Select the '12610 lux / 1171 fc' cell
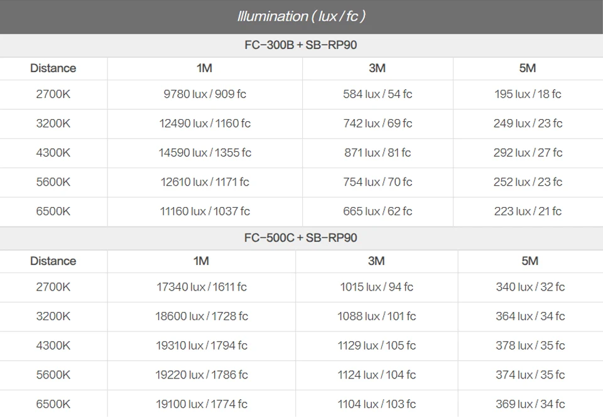The width and height of the screenshot is (603, 418). tap(205, 182)
